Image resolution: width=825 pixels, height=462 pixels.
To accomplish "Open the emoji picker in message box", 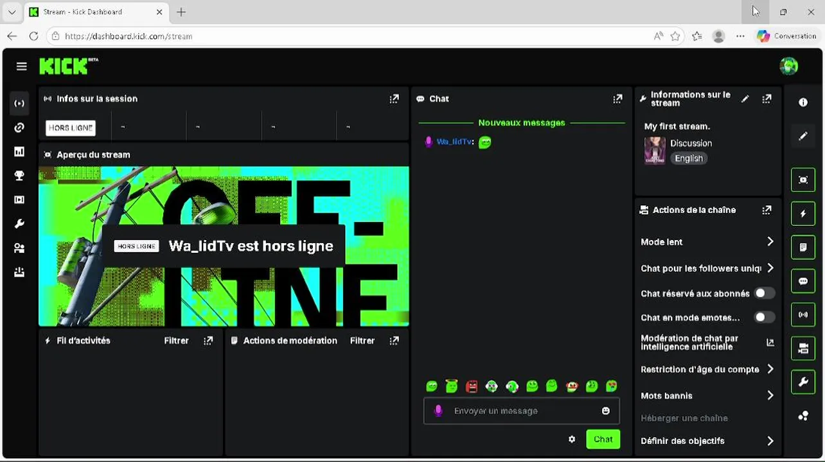I will [605, 411].
